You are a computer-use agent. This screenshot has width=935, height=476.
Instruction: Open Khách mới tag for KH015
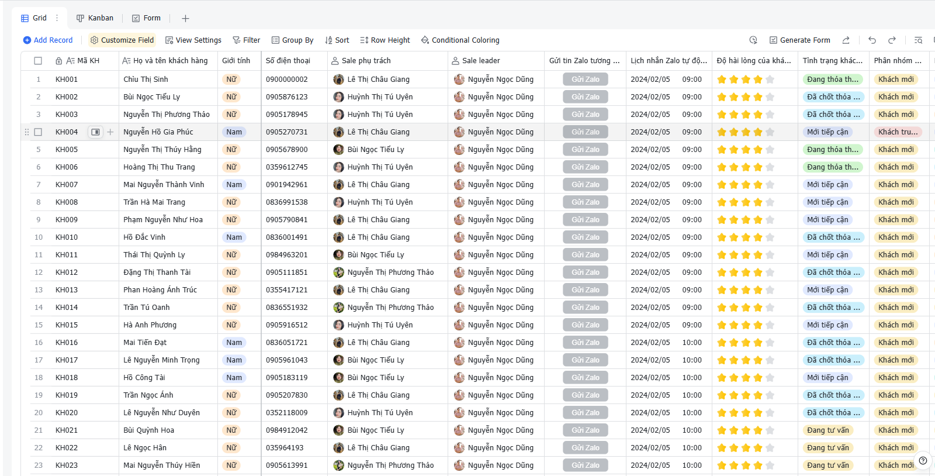pos(896,325)
